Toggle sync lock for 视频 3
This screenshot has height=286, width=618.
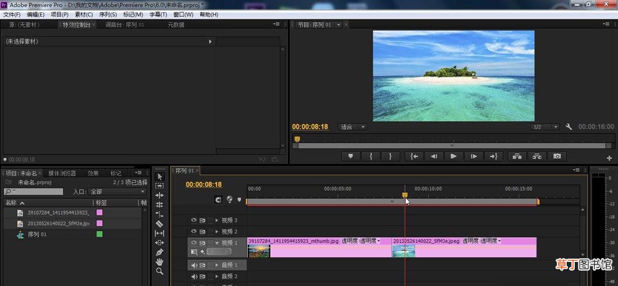coord(203,220)
